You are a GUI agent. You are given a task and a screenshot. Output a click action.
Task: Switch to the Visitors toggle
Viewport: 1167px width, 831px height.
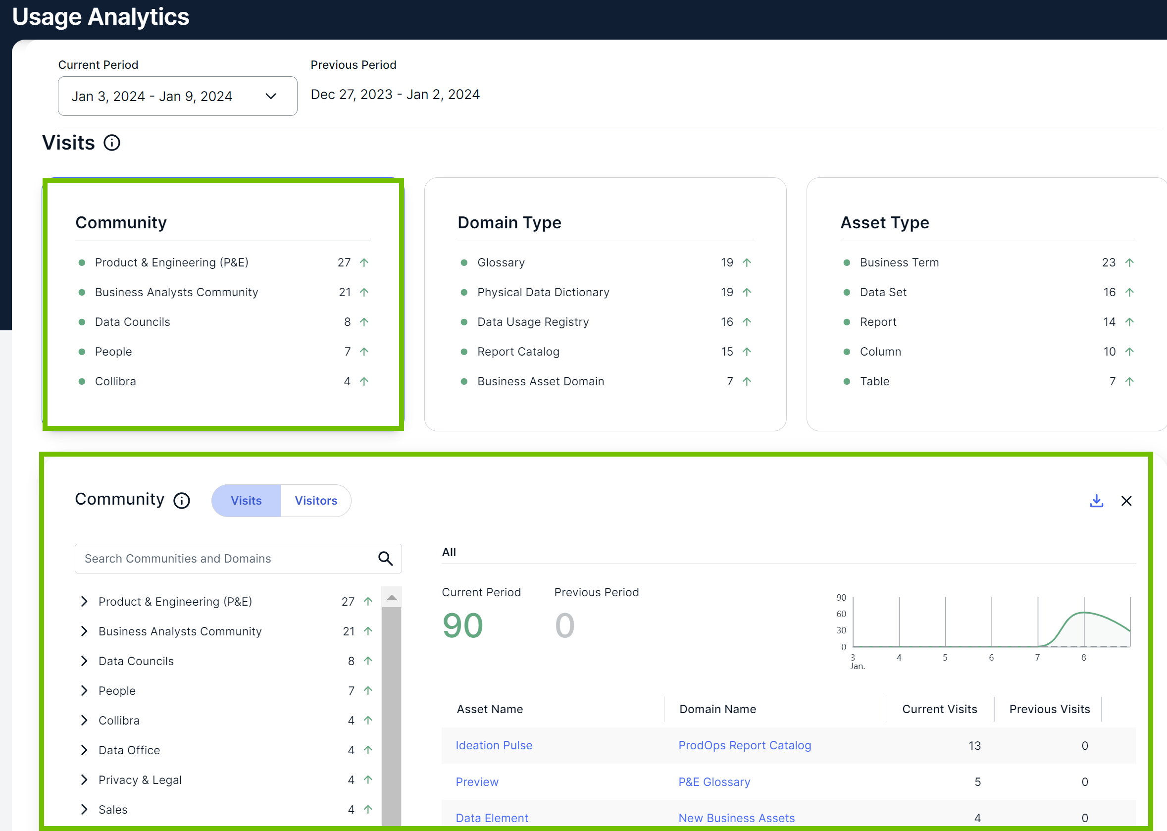coord(316,501)
